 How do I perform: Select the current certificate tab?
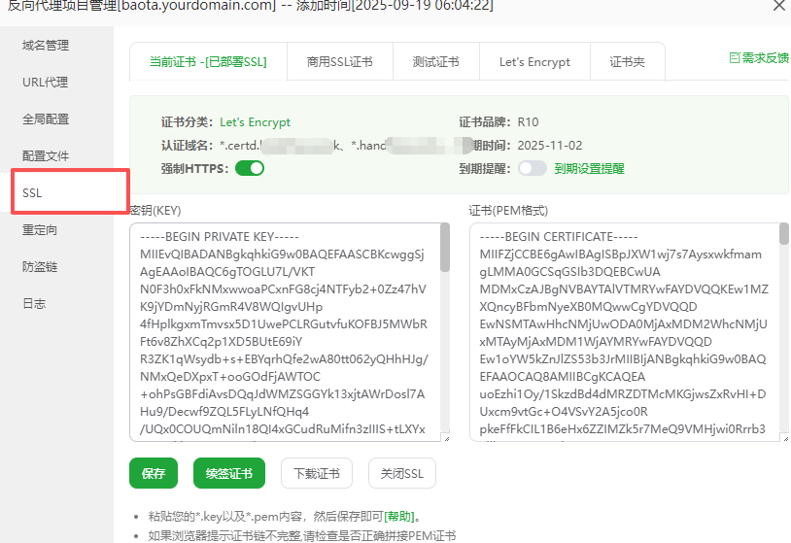[x=208, y=62]
